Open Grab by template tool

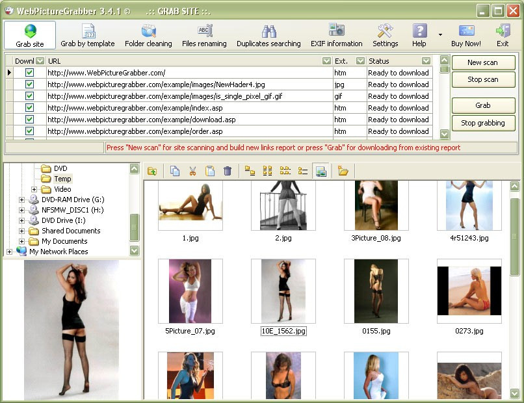(x=88, y=35)
